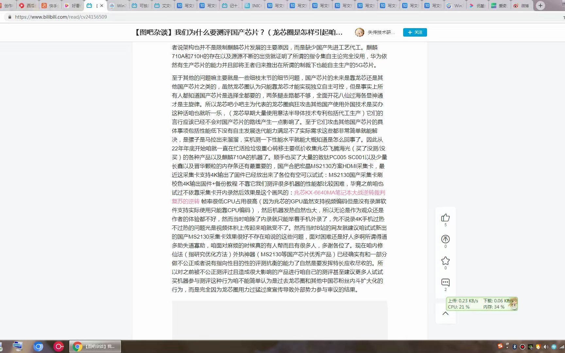Open the computer icon in taskbar
Image resolution: width=565 pixels, height=353 pixels.
(x=18, y=346)
